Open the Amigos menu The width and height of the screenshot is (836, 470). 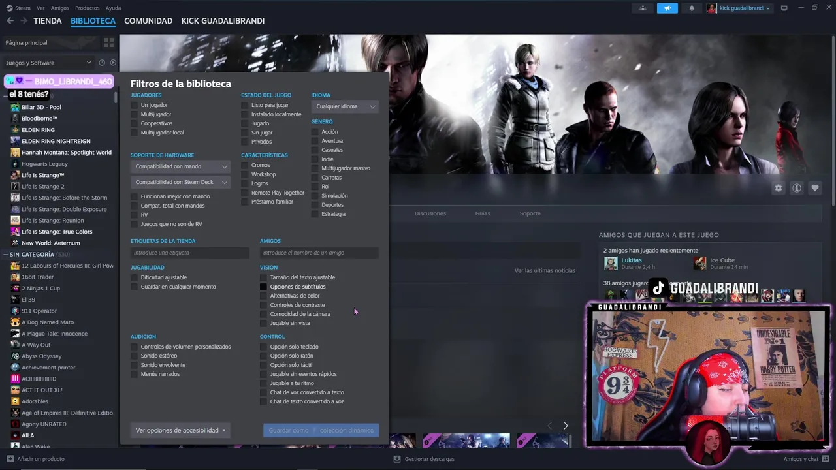tap(60, 8)
